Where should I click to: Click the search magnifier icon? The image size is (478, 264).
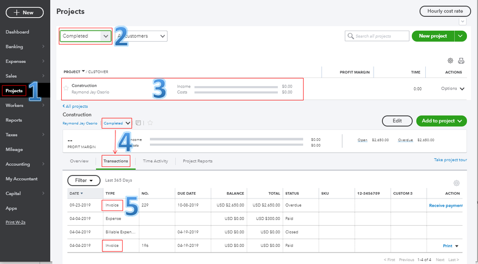click(x=351, y=36)
